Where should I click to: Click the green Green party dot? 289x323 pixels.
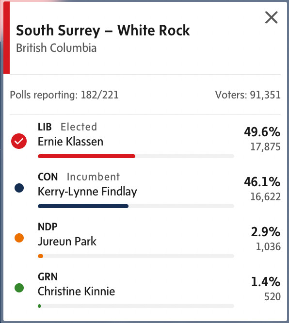(19, 288)
